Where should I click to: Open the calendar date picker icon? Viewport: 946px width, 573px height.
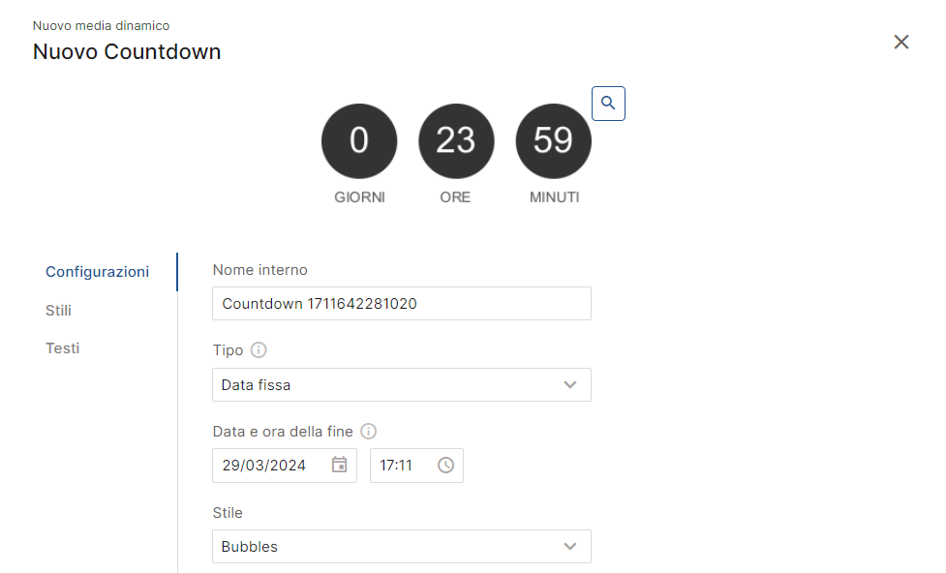click(x=340, y=465)
